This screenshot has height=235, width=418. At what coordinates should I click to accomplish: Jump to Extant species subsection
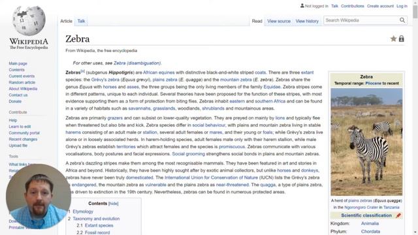[x=99, y=225]
